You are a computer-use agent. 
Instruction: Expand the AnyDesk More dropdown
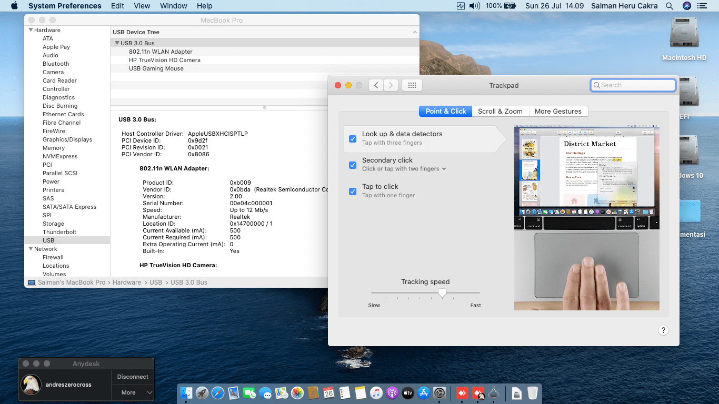tap(133, 392)
